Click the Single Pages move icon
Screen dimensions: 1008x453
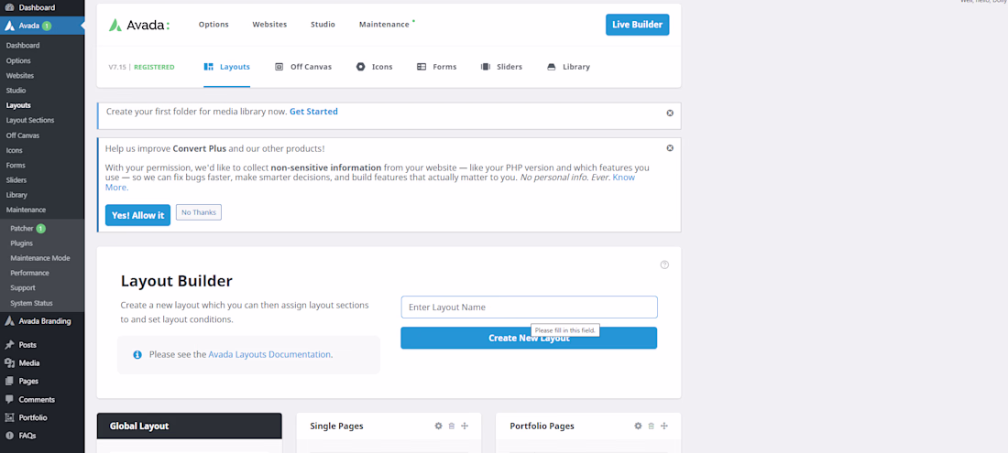[465, 426]
